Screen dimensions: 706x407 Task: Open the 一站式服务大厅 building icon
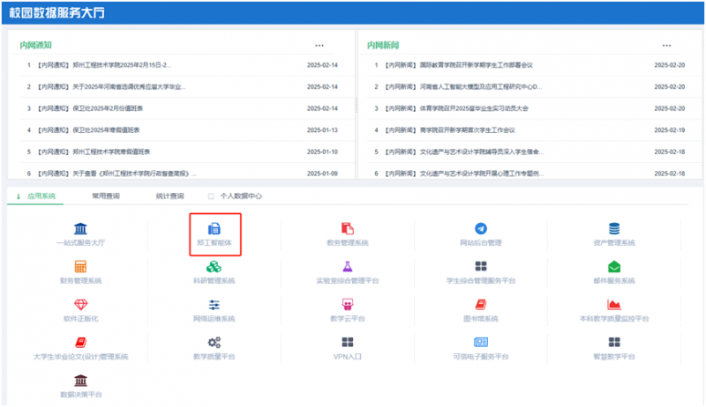(80, 229)
